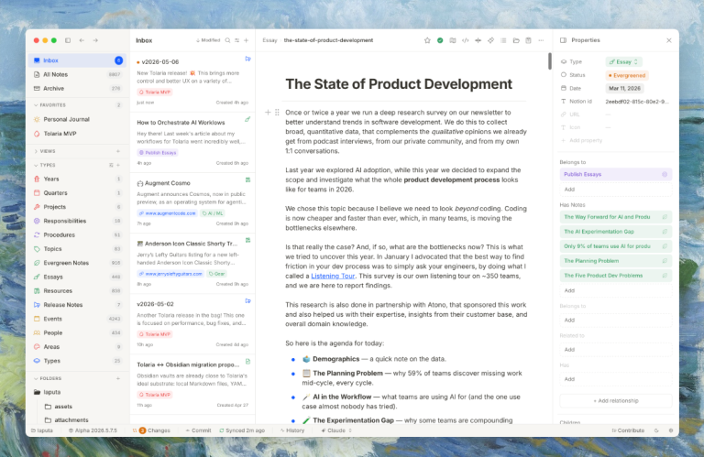Open Archive in the sidebar

click(x=78, y=88)
